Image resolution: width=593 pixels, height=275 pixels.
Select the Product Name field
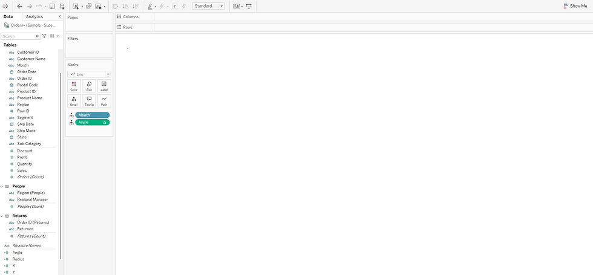pyautogui.click(x=30, y=98)
